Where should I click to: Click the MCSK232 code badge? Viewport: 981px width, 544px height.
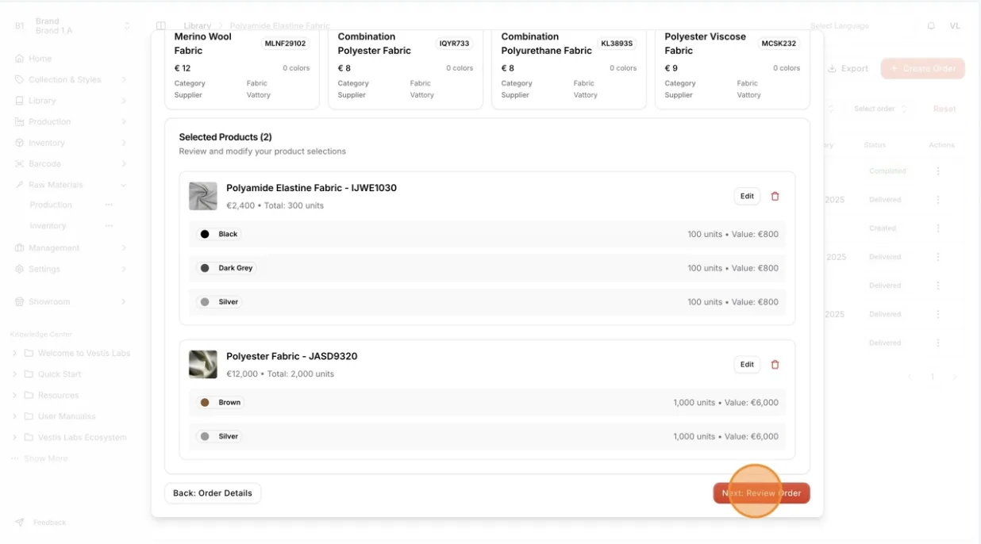pyautogui.click(x=779, y=44)
